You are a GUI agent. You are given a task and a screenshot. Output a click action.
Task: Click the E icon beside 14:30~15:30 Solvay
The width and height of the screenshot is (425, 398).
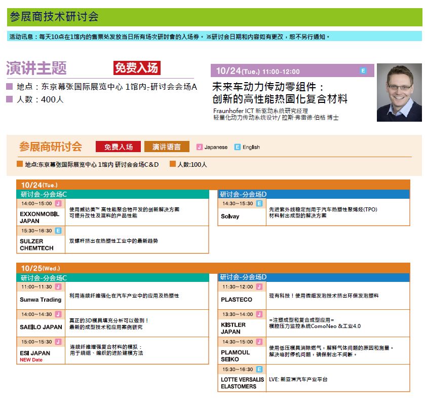[x=259, y=203]
